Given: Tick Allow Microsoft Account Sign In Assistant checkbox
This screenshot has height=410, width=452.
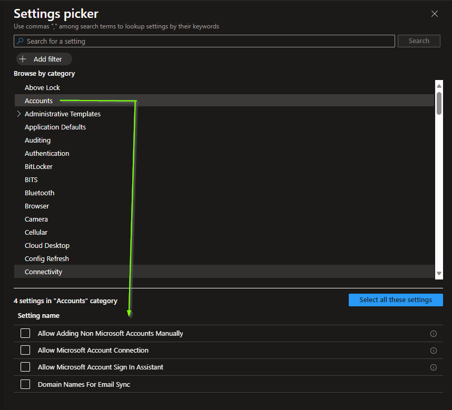Looking at the screenshot, I should pyautogui.click(x=25, y=367).
